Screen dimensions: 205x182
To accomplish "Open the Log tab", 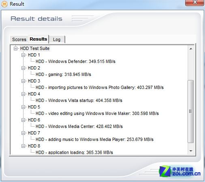I will (x=57, y=39).
